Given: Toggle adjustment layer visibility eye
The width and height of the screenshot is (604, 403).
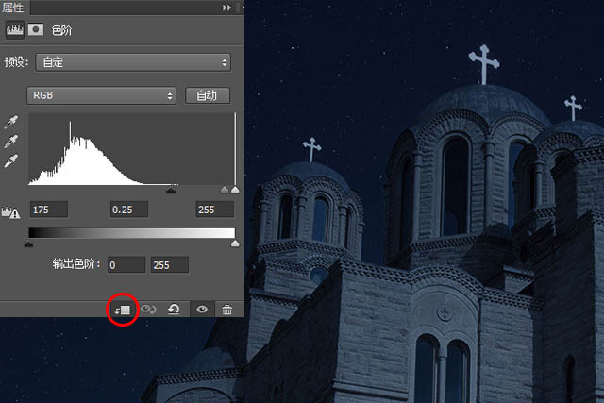Looking at the screenshot, I should [201, 309].
